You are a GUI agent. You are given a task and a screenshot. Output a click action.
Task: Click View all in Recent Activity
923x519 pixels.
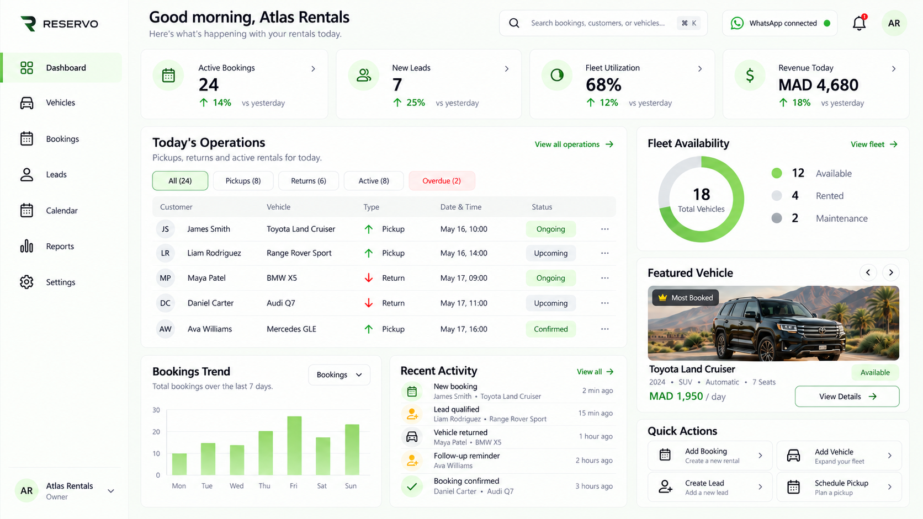pyautogui.click(x=595, y=372)
